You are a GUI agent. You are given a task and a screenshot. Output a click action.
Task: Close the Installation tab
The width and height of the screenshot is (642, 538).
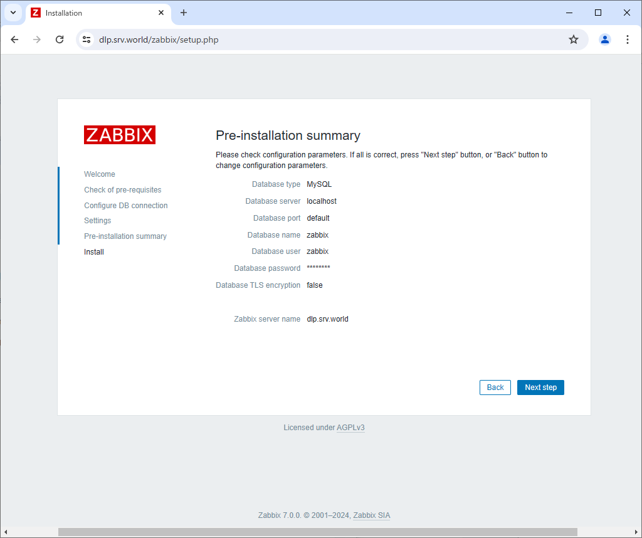point(161,13)
